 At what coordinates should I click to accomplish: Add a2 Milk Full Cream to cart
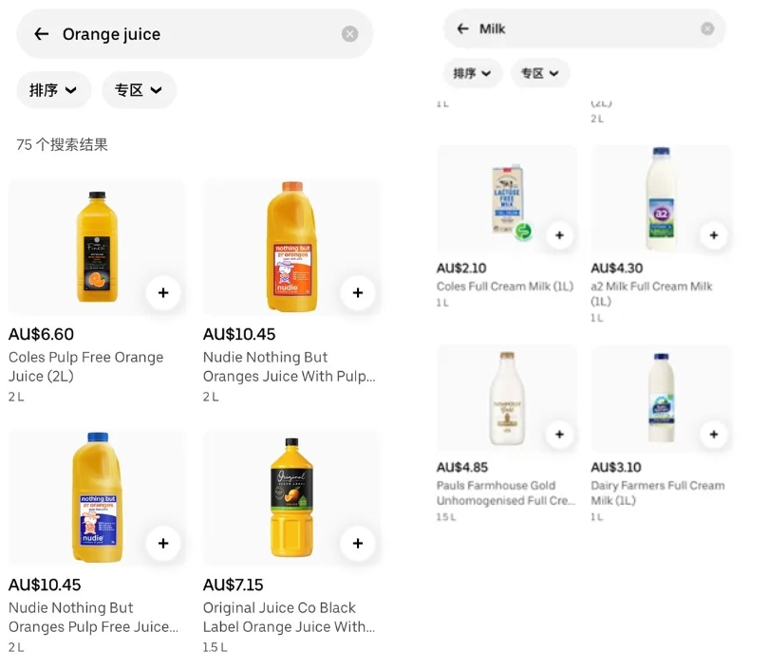click(x=713, y=234)
